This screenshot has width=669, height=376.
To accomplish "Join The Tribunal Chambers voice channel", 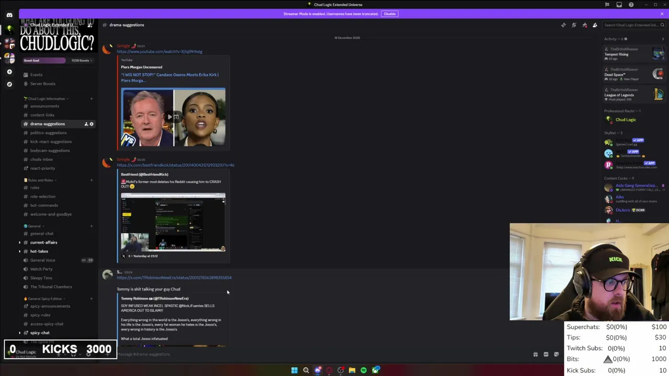I will pyautogui.click(x=57, y=287).
